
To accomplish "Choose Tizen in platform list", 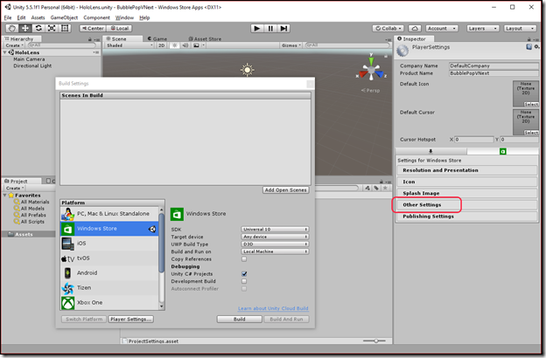I will click(x=109, y=288).
